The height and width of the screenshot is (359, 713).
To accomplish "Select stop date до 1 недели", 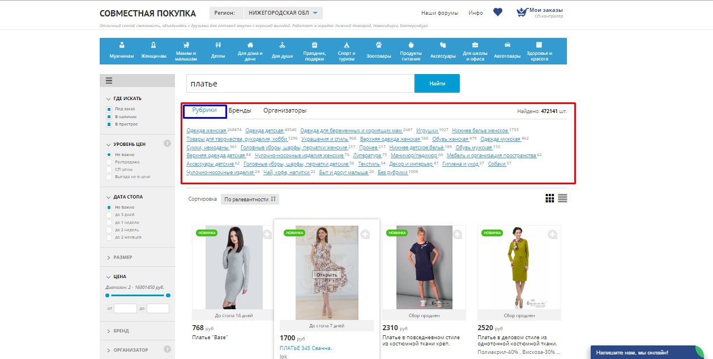I will point(109,222).
